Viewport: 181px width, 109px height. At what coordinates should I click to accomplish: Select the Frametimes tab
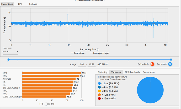[x=7, y=4]
